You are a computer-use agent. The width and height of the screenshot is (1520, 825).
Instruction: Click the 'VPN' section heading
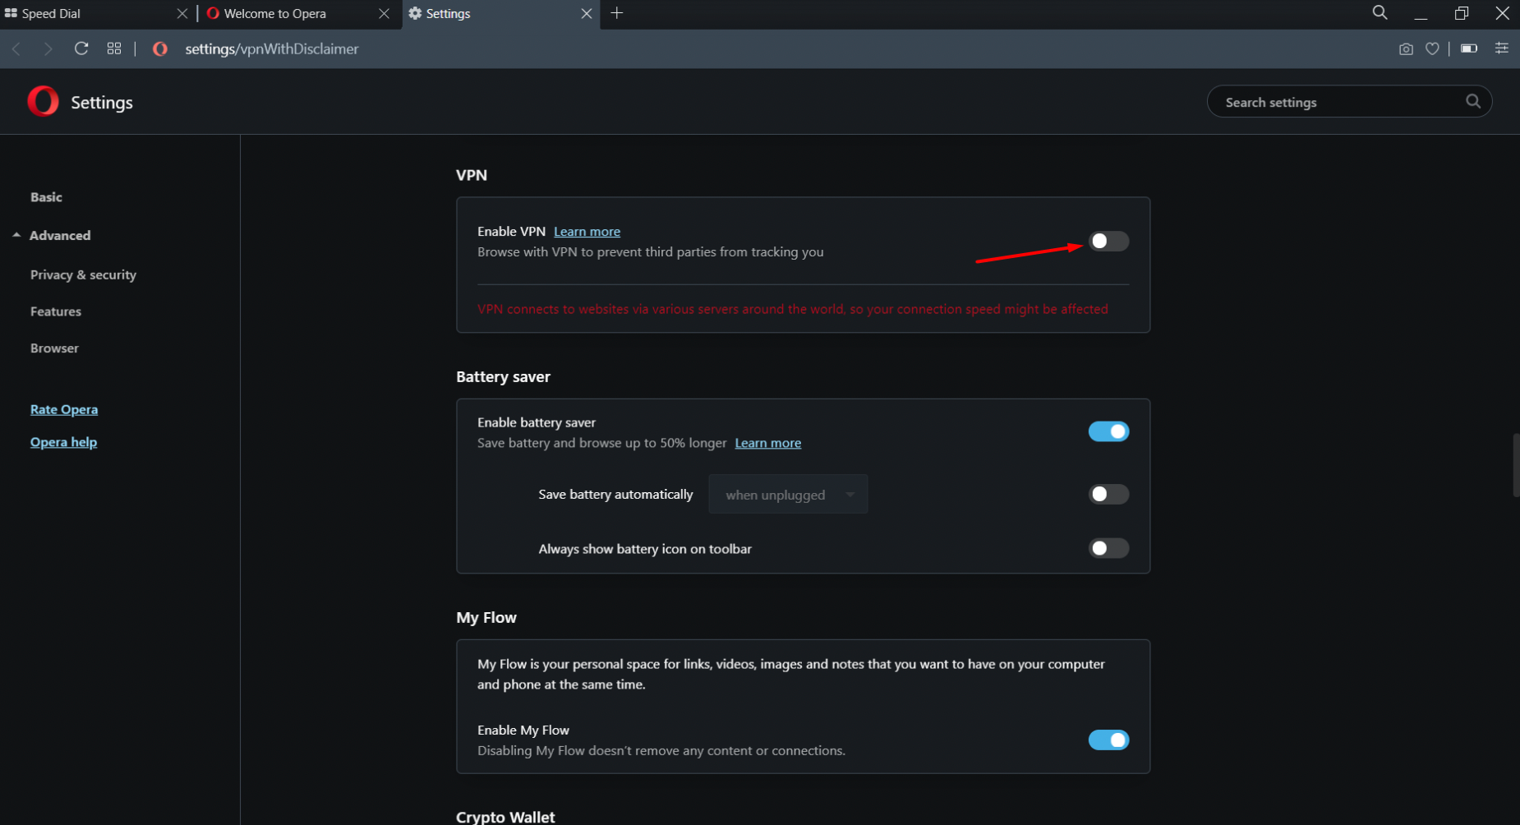[472, 175]
